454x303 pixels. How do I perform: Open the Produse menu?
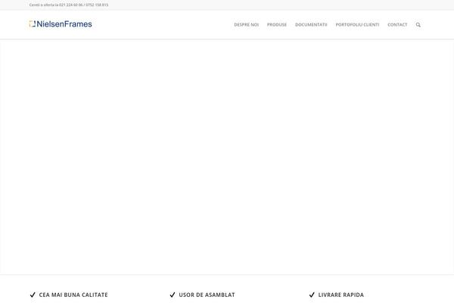point(277,25)
